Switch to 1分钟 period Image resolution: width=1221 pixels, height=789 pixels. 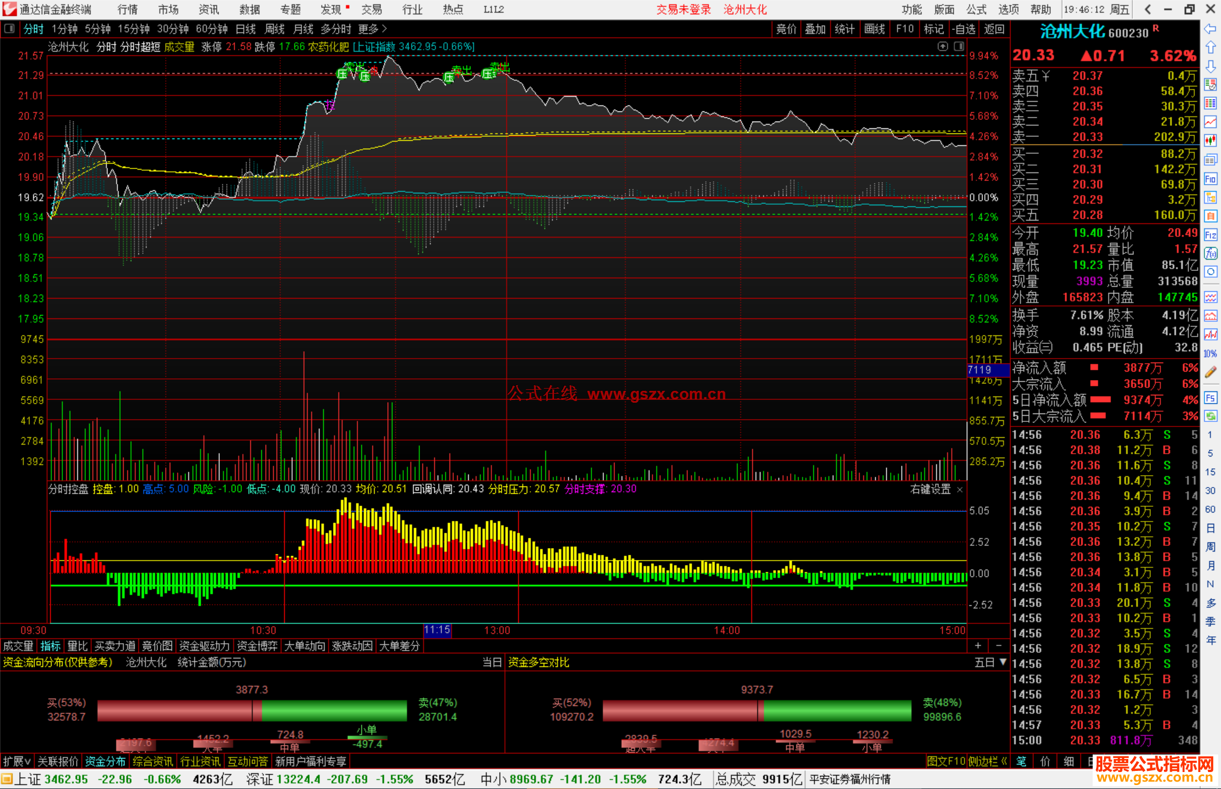(x=64, y=29)
